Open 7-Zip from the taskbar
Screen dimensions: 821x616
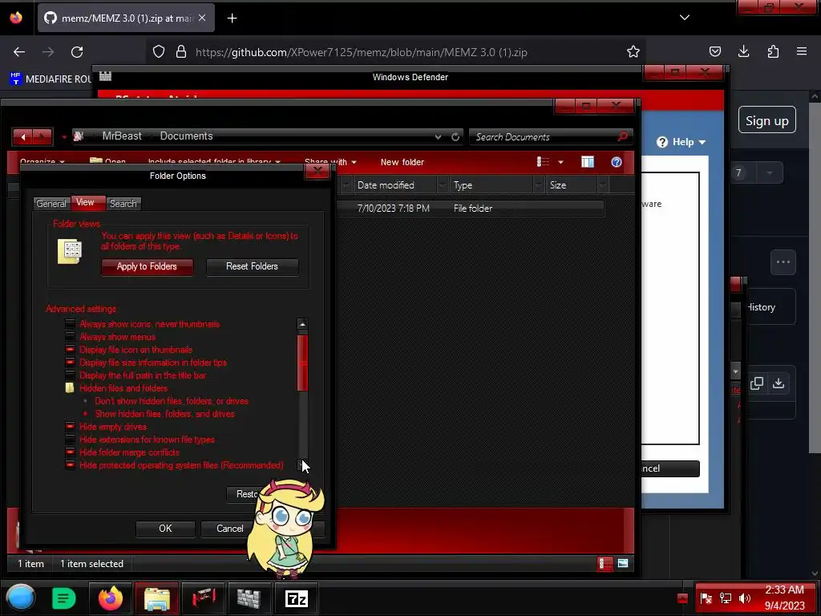pyautogui.click(x=296, y=598)
